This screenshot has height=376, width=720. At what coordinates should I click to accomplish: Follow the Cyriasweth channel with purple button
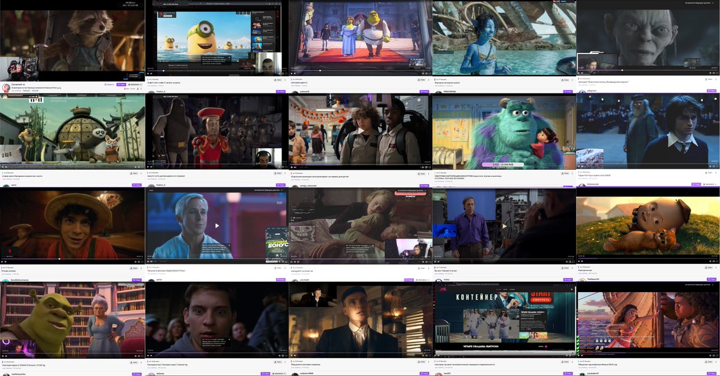coord(121,85)
